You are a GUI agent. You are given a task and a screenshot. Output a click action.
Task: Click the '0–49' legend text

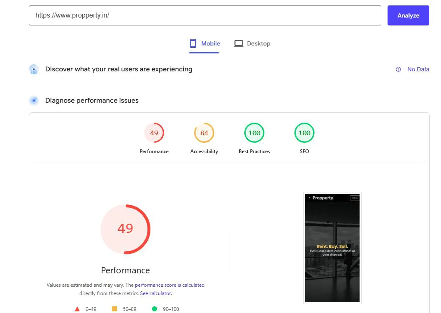coord(91,309)
